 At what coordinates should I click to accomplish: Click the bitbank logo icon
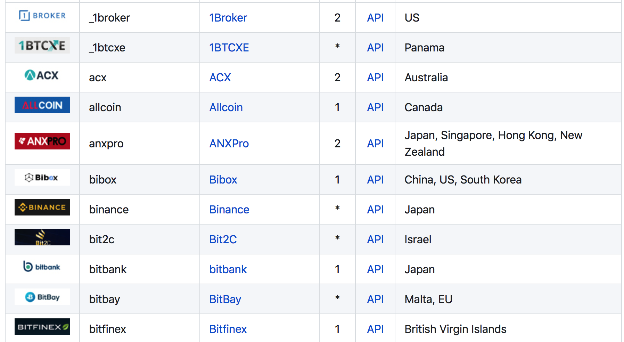42,267
